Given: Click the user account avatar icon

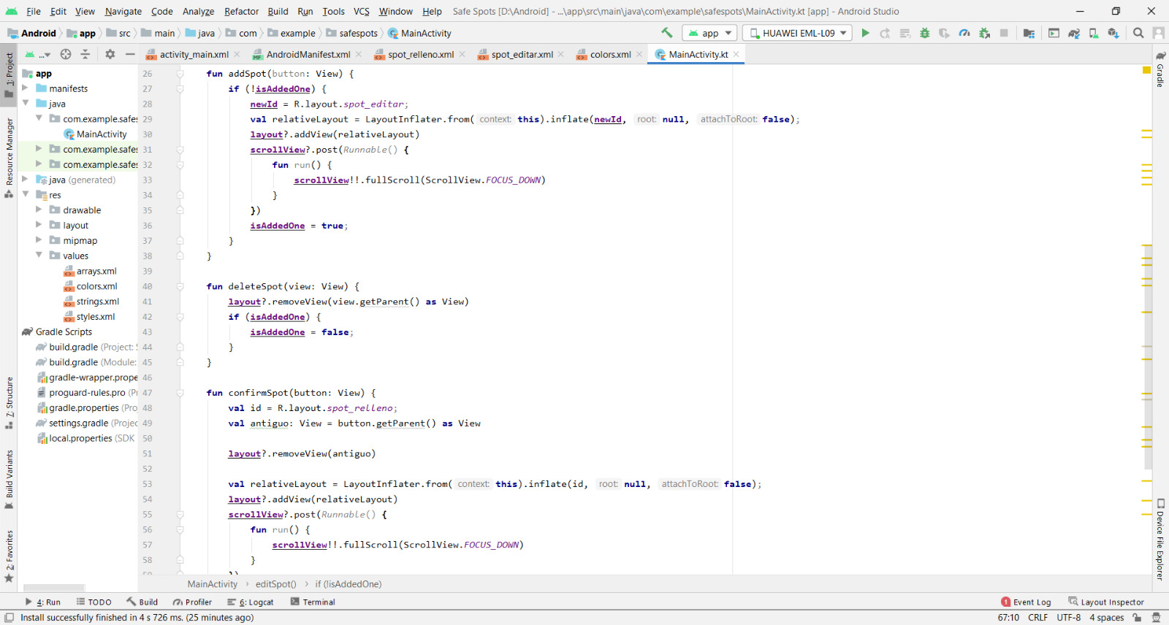Looking at the screenshot, I should pyautogui.click(x=1158, y=33).
